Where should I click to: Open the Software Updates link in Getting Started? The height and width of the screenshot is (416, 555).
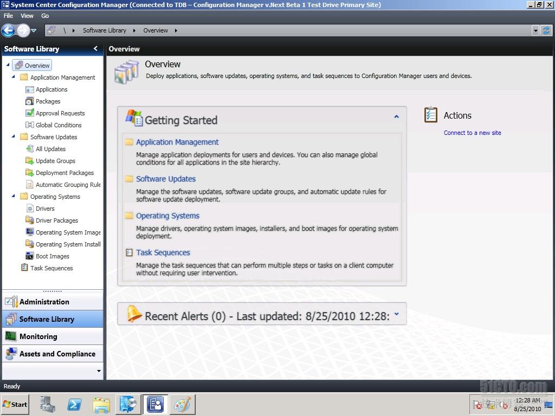tap(166, 179)
